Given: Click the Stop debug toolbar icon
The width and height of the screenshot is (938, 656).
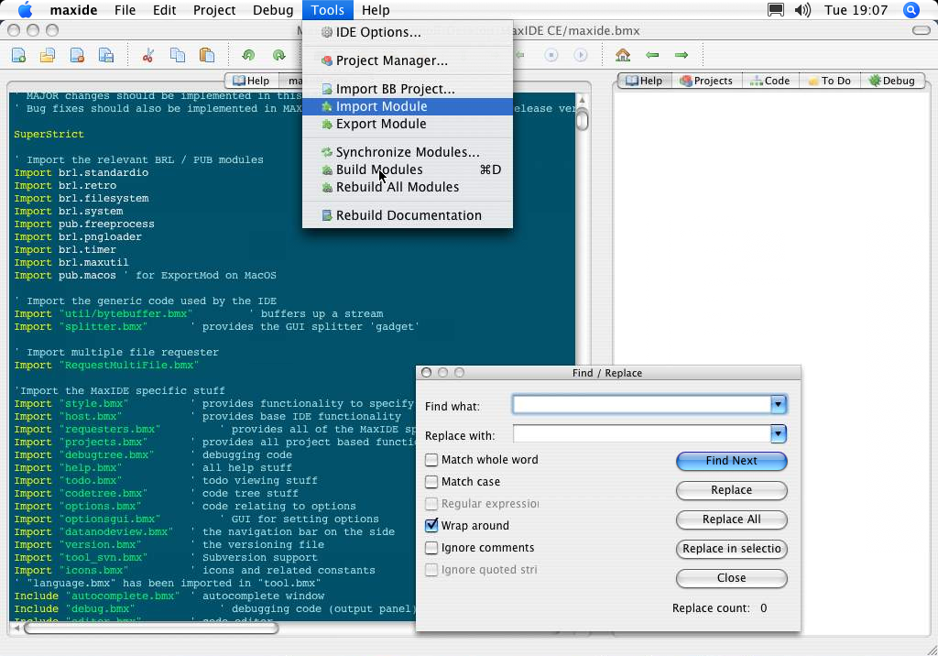Looking at the screenshot, I should click(551, 55).
